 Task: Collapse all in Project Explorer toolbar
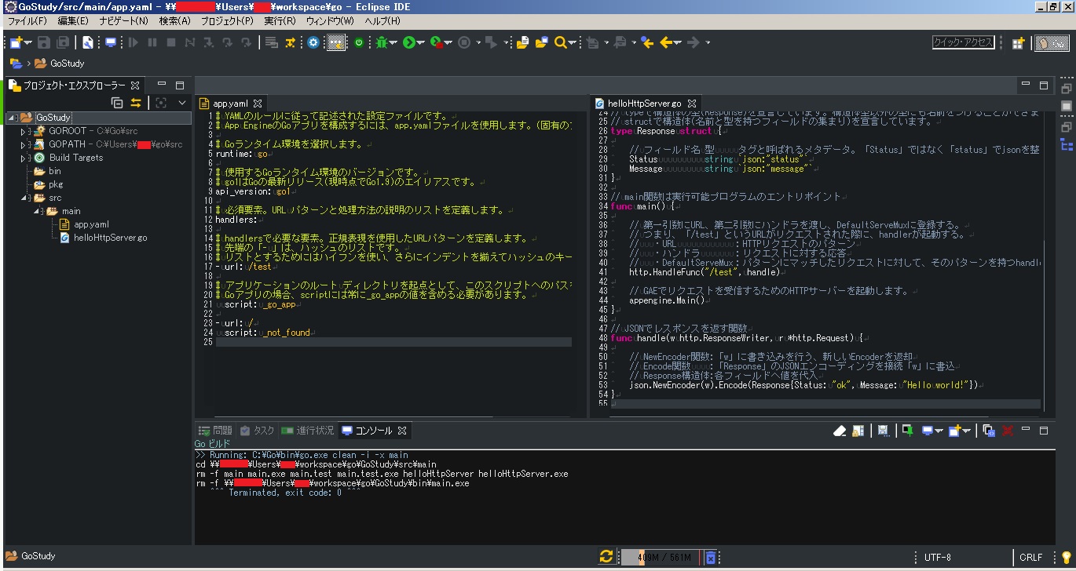click(117, 103)
